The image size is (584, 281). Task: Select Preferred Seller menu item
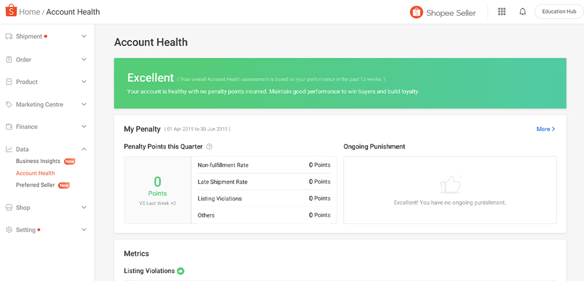[36, 185]
